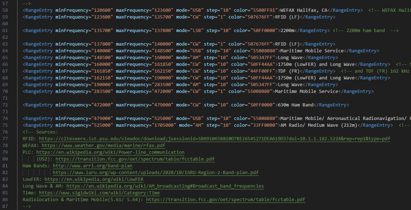Click the color value "33FF0000" on line 75
The image size is (411, 210).
264,125
